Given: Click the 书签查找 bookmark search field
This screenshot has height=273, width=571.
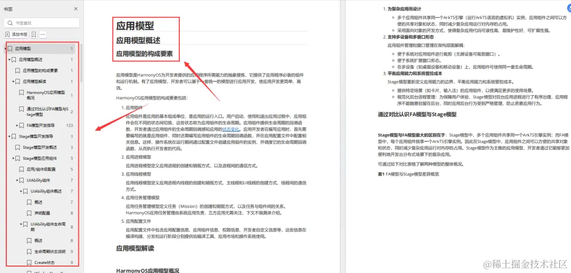Looking at the screenshot, I should 42,23.
